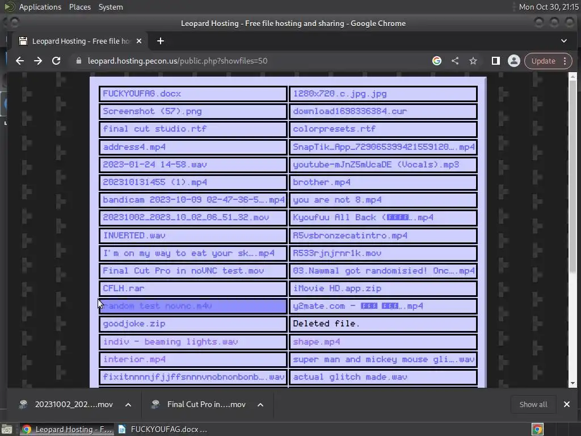Bookmark this page with star icon
Viewport: 581px width, 436px height.
click(x=473, y=61)
